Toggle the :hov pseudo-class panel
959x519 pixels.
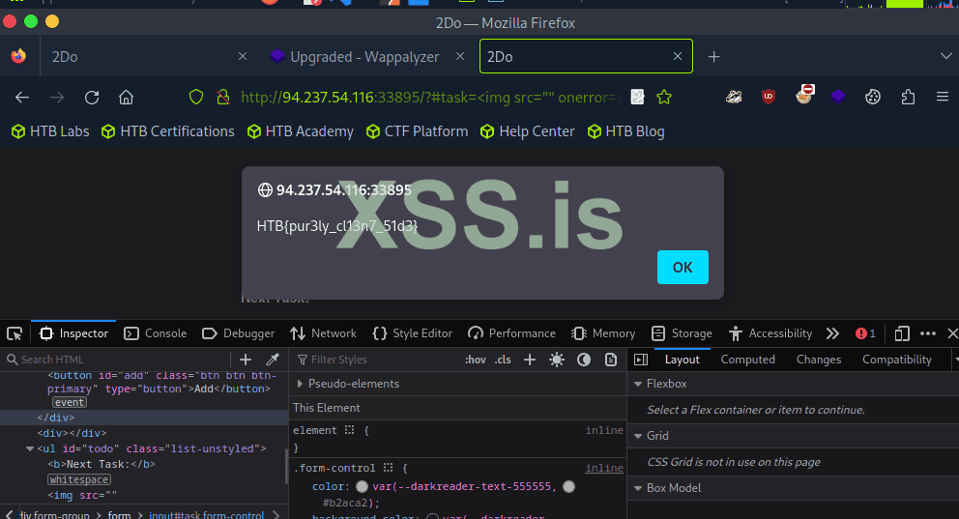(x=476, y=360)
